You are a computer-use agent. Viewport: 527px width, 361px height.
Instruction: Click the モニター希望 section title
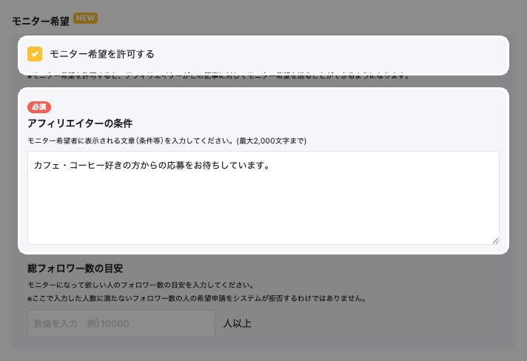point(41,21)
